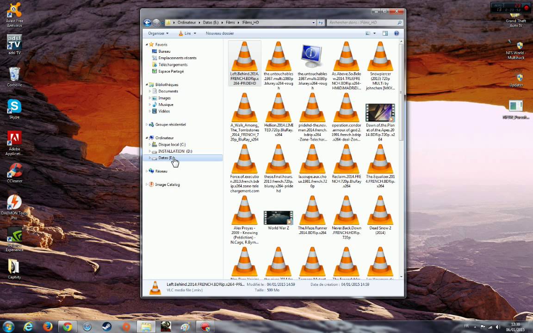The image size is (533, 333).
Task: Open Réseau in navigation pane
Action: pyautogui.click(x=161, y=171)
